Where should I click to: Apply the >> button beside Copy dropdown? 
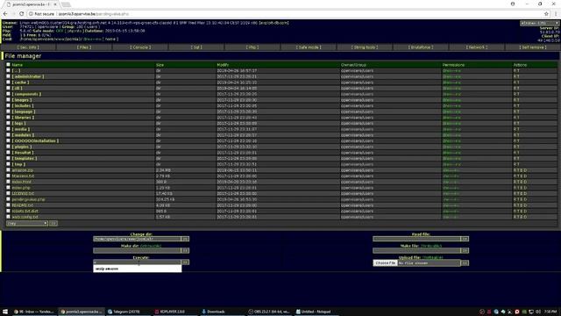tap(53, 223)
